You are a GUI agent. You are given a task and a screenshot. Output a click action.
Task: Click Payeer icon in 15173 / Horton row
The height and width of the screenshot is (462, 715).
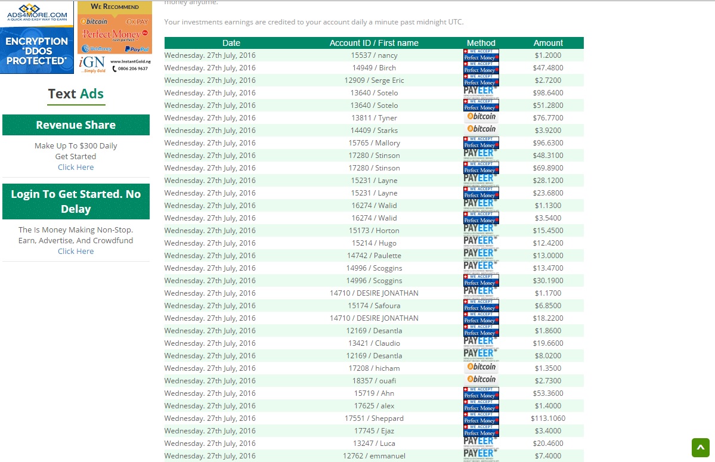pyautogui.click(x=481, y=230)
